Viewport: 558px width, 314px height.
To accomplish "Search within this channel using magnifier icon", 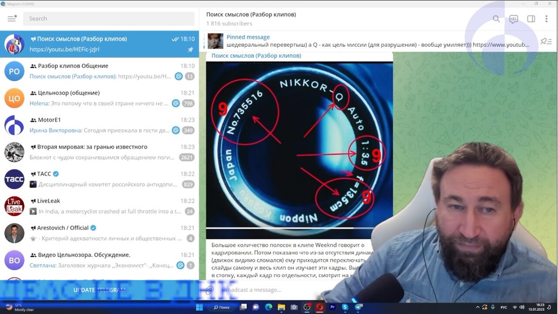I will [x=496, y=19].
